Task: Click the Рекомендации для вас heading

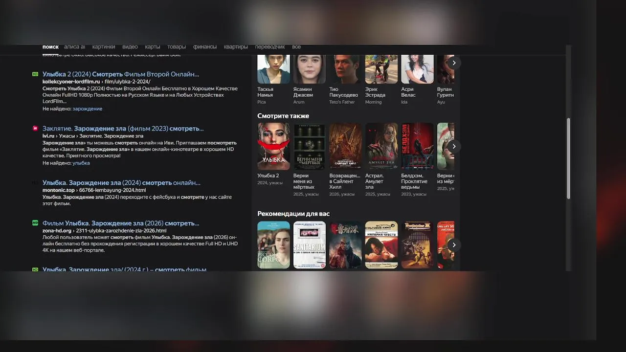Action: [293, 214]
